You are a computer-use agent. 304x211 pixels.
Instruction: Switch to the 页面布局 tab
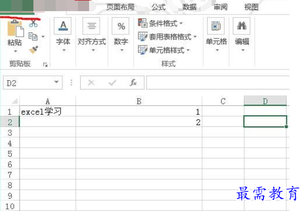click(x=120, y=7)
